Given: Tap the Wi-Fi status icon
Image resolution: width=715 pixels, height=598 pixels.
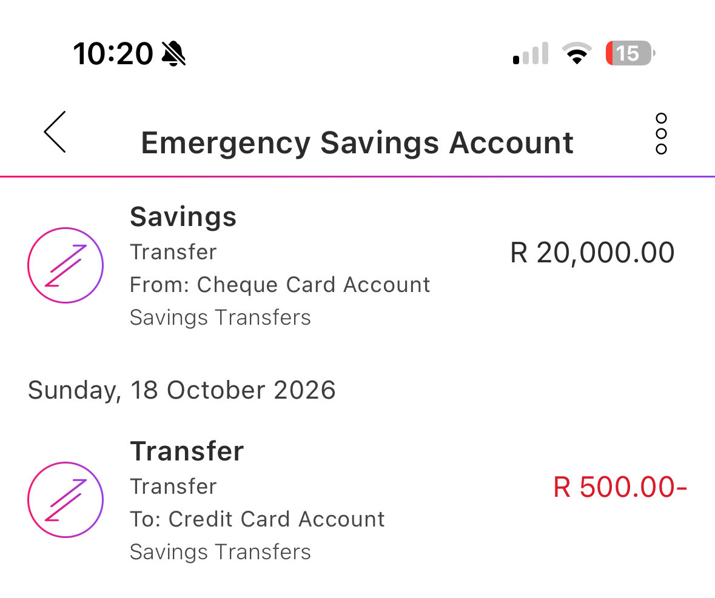Looking at the screenshot, I should tap(577, 53).
